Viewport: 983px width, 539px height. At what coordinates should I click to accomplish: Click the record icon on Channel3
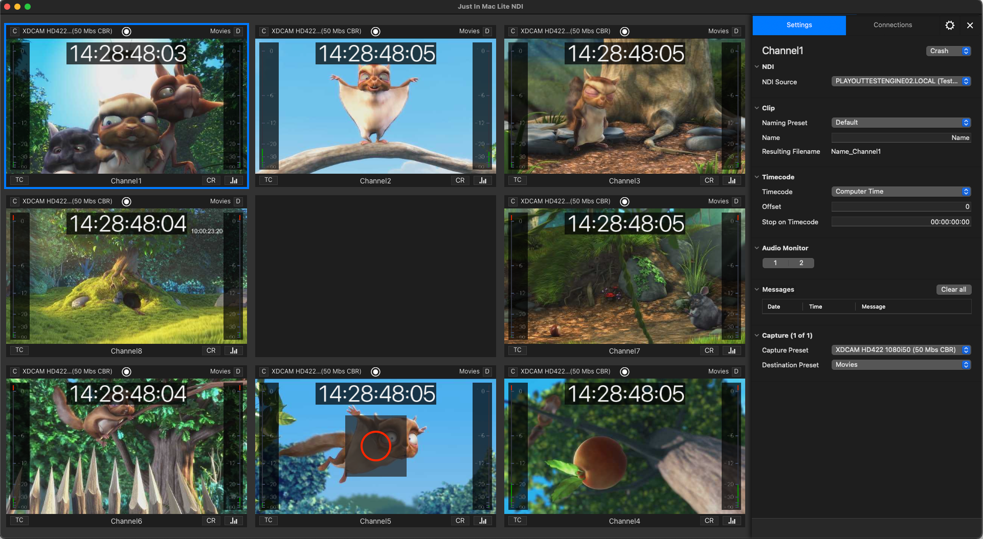point(624,32)
